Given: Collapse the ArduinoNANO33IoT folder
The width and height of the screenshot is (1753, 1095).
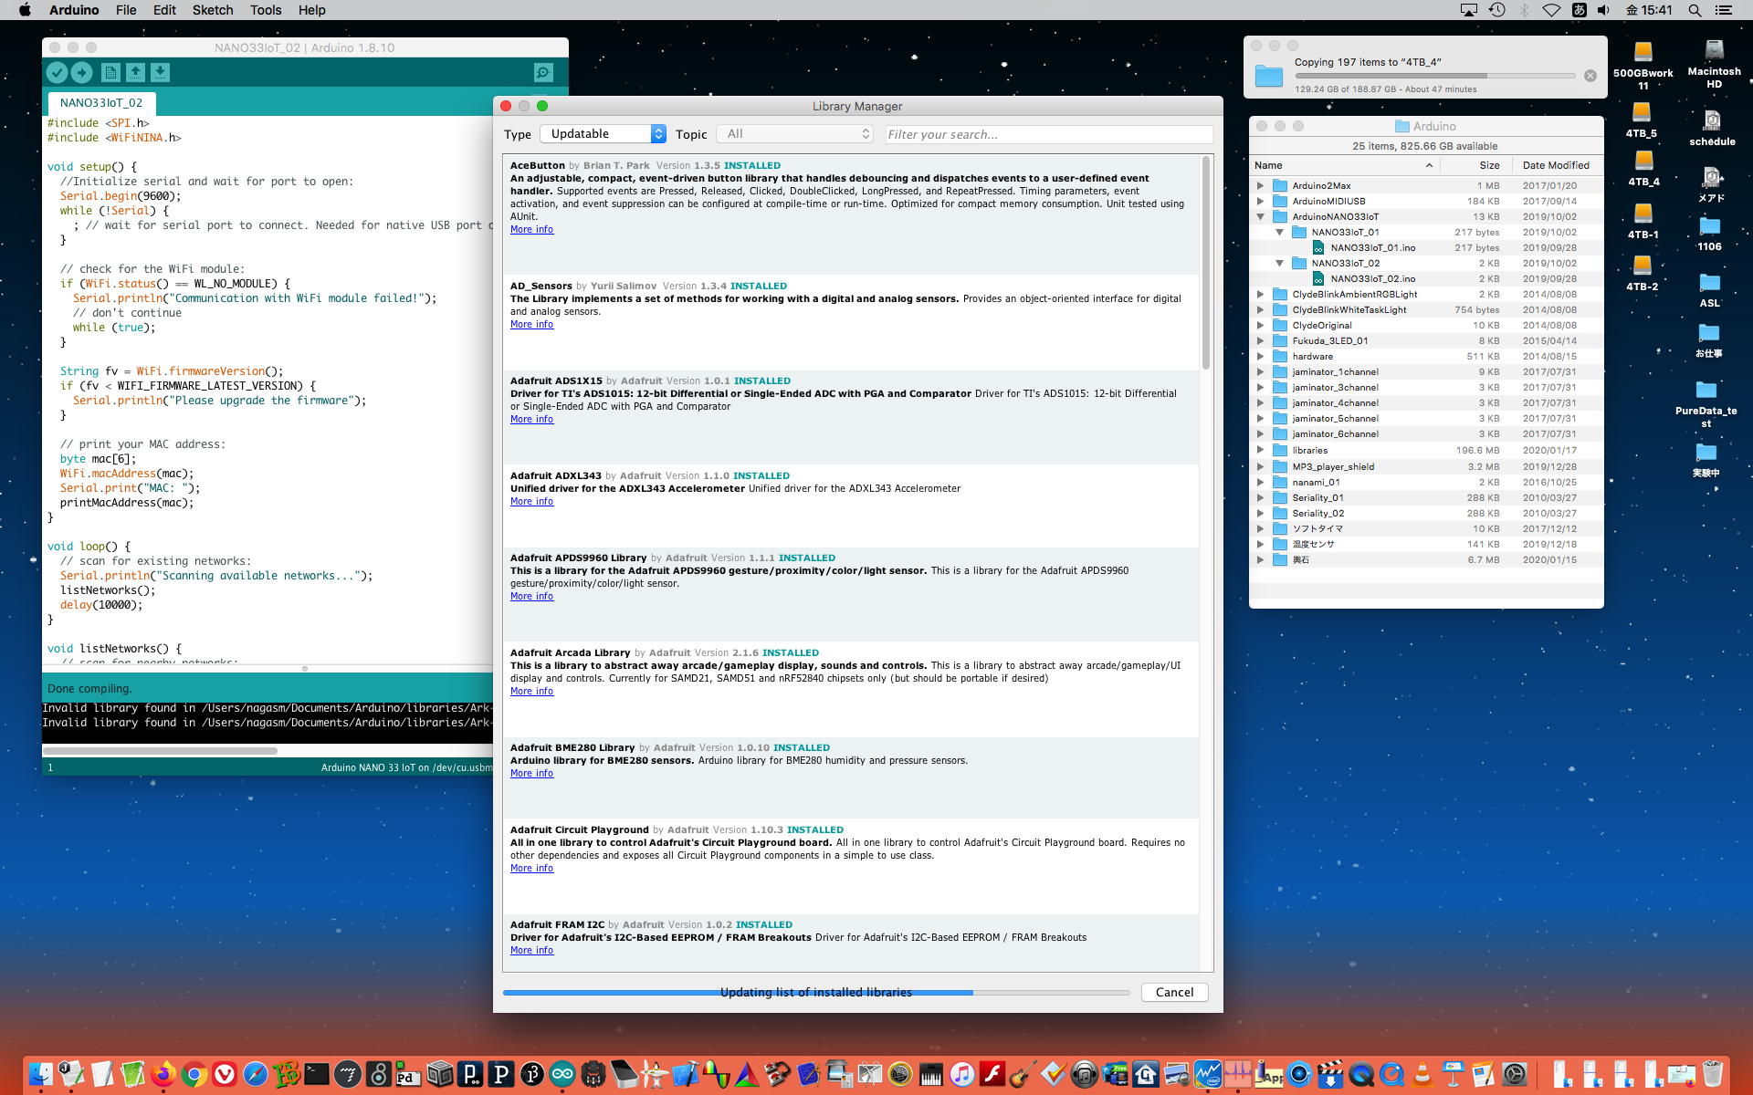Looking at the screenshot, I should [x=1261, y=217].
